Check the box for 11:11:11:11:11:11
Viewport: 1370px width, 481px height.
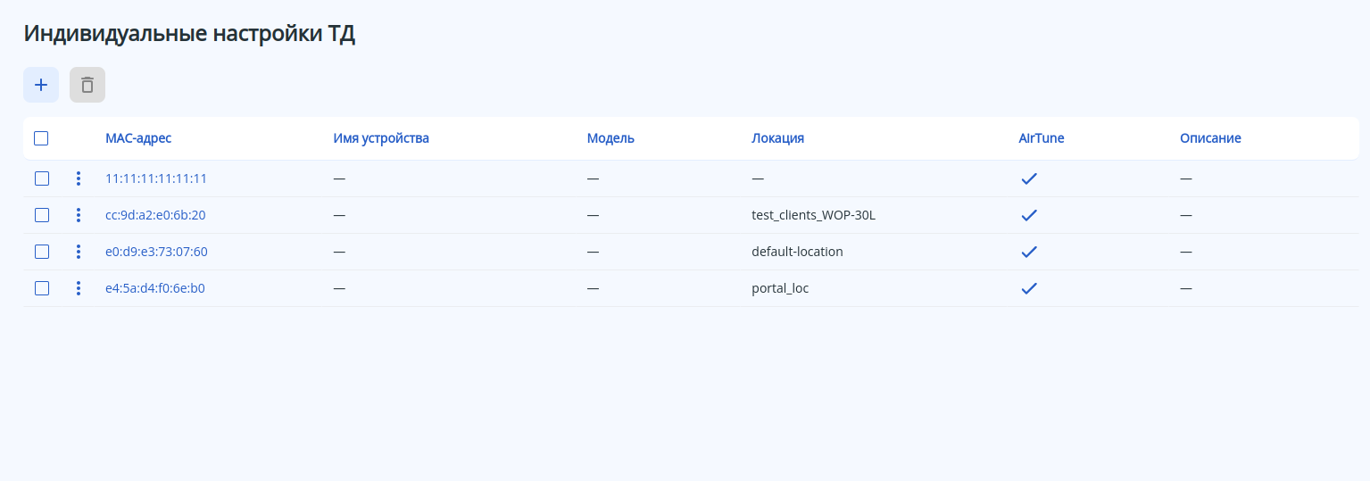42,178
